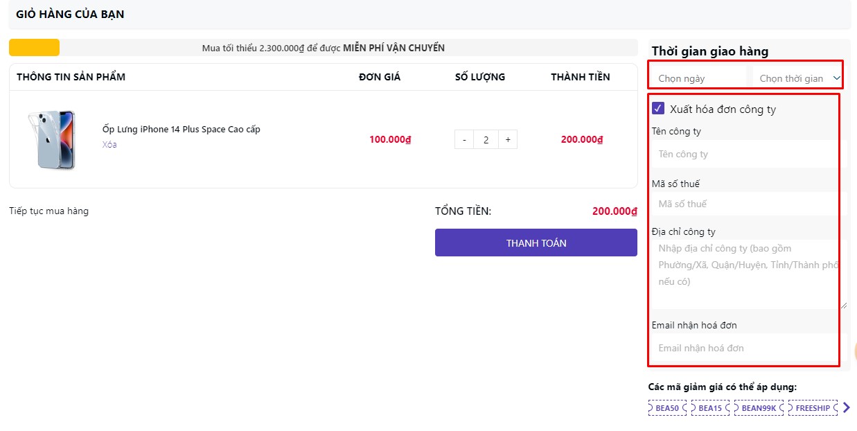Image resolution: width=857 pixels, height=431 pixels.
Task: Click the minus quantity button
Action: coord(464,139)
